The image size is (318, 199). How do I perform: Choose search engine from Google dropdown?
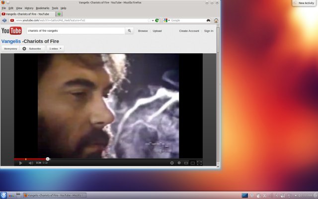[167, 20]
